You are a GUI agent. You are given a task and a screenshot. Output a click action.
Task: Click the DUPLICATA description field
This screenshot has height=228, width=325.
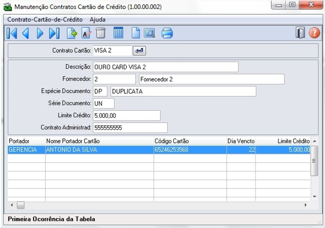click(183, 91)
